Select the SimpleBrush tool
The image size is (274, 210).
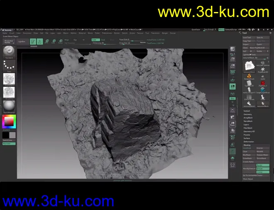click(x=249, y=77)
